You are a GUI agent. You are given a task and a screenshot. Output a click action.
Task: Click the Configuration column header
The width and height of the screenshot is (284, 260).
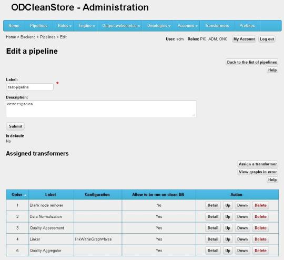point(98,195)
